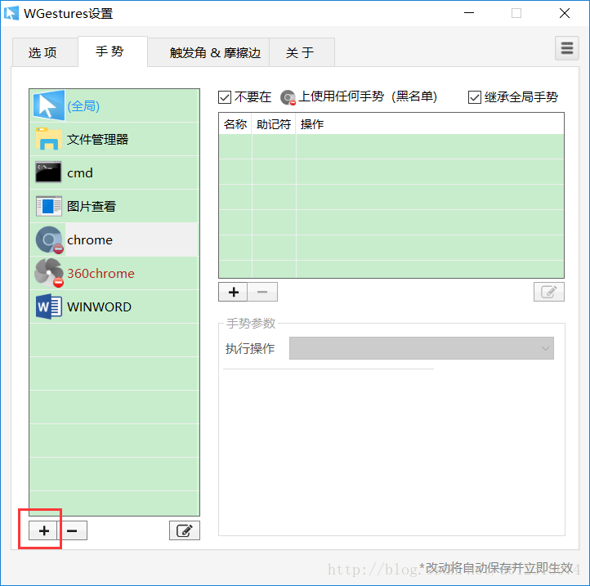
Task: Remove gesture with the minus button
Action: click(262, 292)
